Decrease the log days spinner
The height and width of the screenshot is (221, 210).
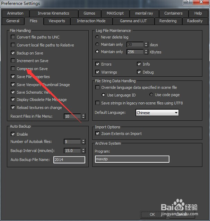click(146, 46)
